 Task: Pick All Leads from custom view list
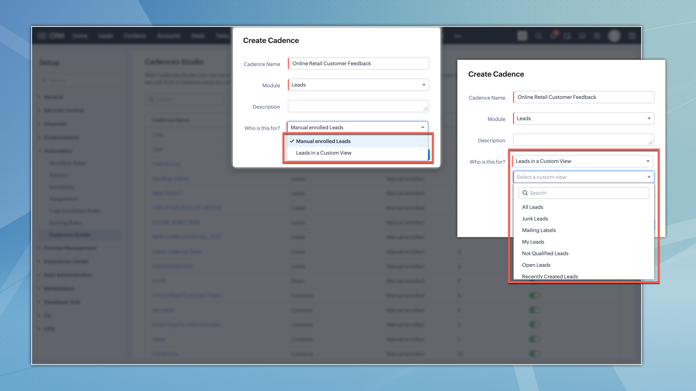click(533, 207)
